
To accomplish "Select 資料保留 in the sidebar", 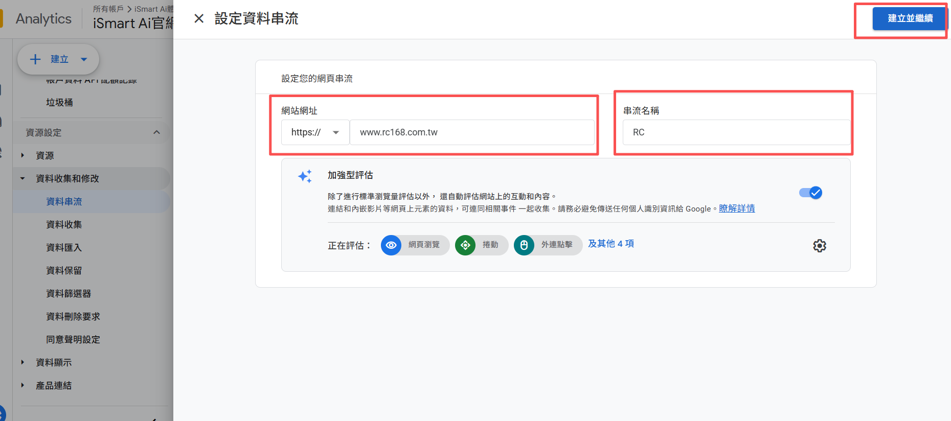I will click(x=64, y=270).
